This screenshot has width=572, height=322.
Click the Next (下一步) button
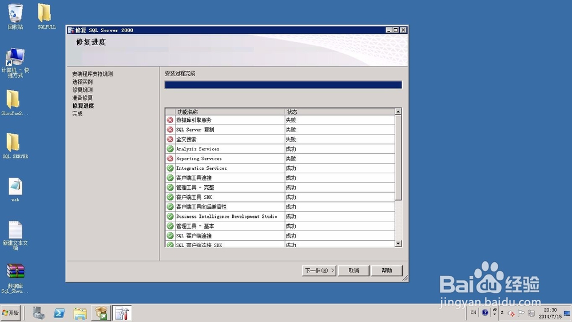[x=319, y=271]
